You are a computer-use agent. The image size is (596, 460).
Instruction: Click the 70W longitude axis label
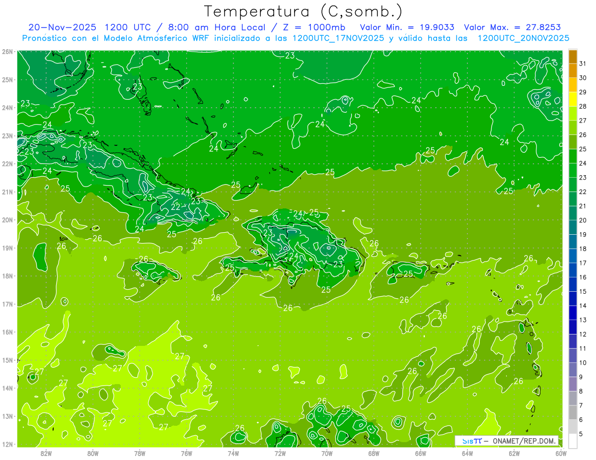click(x=327, y=453)
